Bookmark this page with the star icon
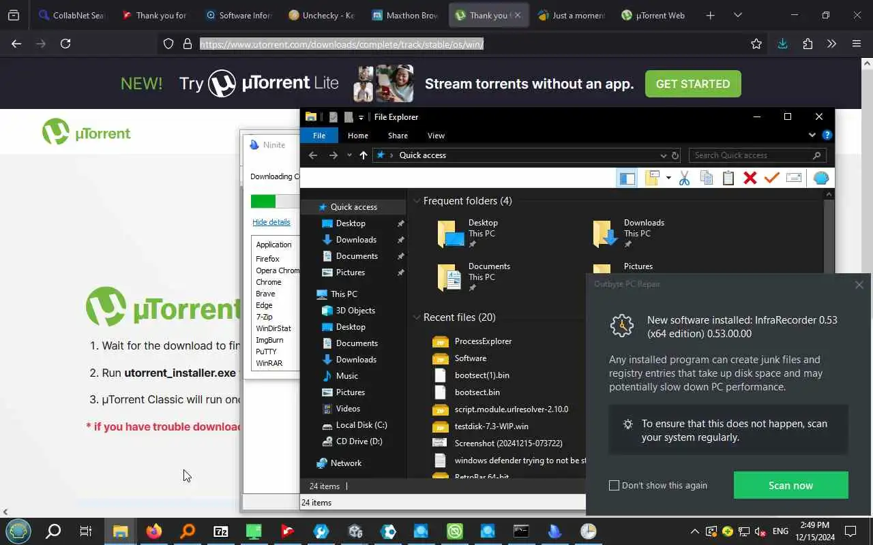This screenshot has height=545, width=873. (756, 44)
